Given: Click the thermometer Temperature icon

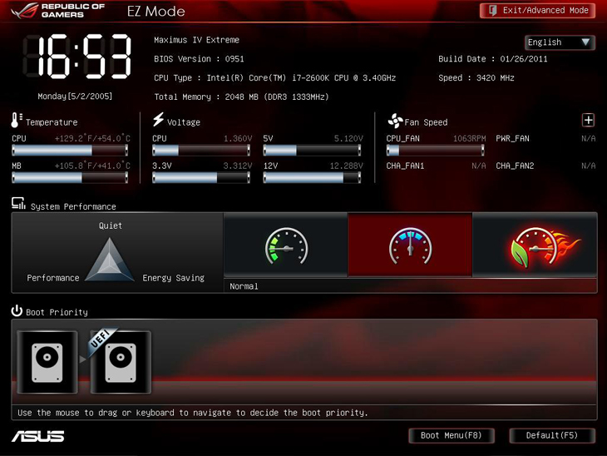Looking at the screenshot, I should pyautogui.click(x=17, y=121).
